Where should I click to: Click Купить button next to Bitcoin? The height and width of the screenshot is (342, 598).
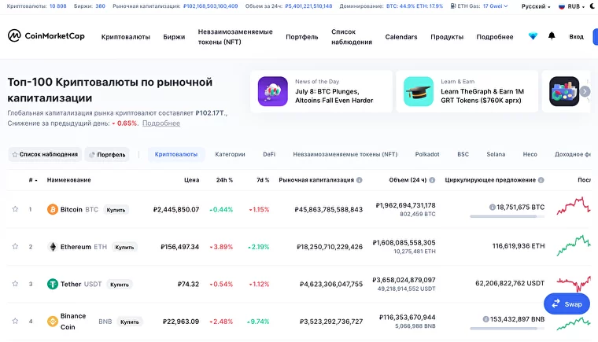coord(116,210)
